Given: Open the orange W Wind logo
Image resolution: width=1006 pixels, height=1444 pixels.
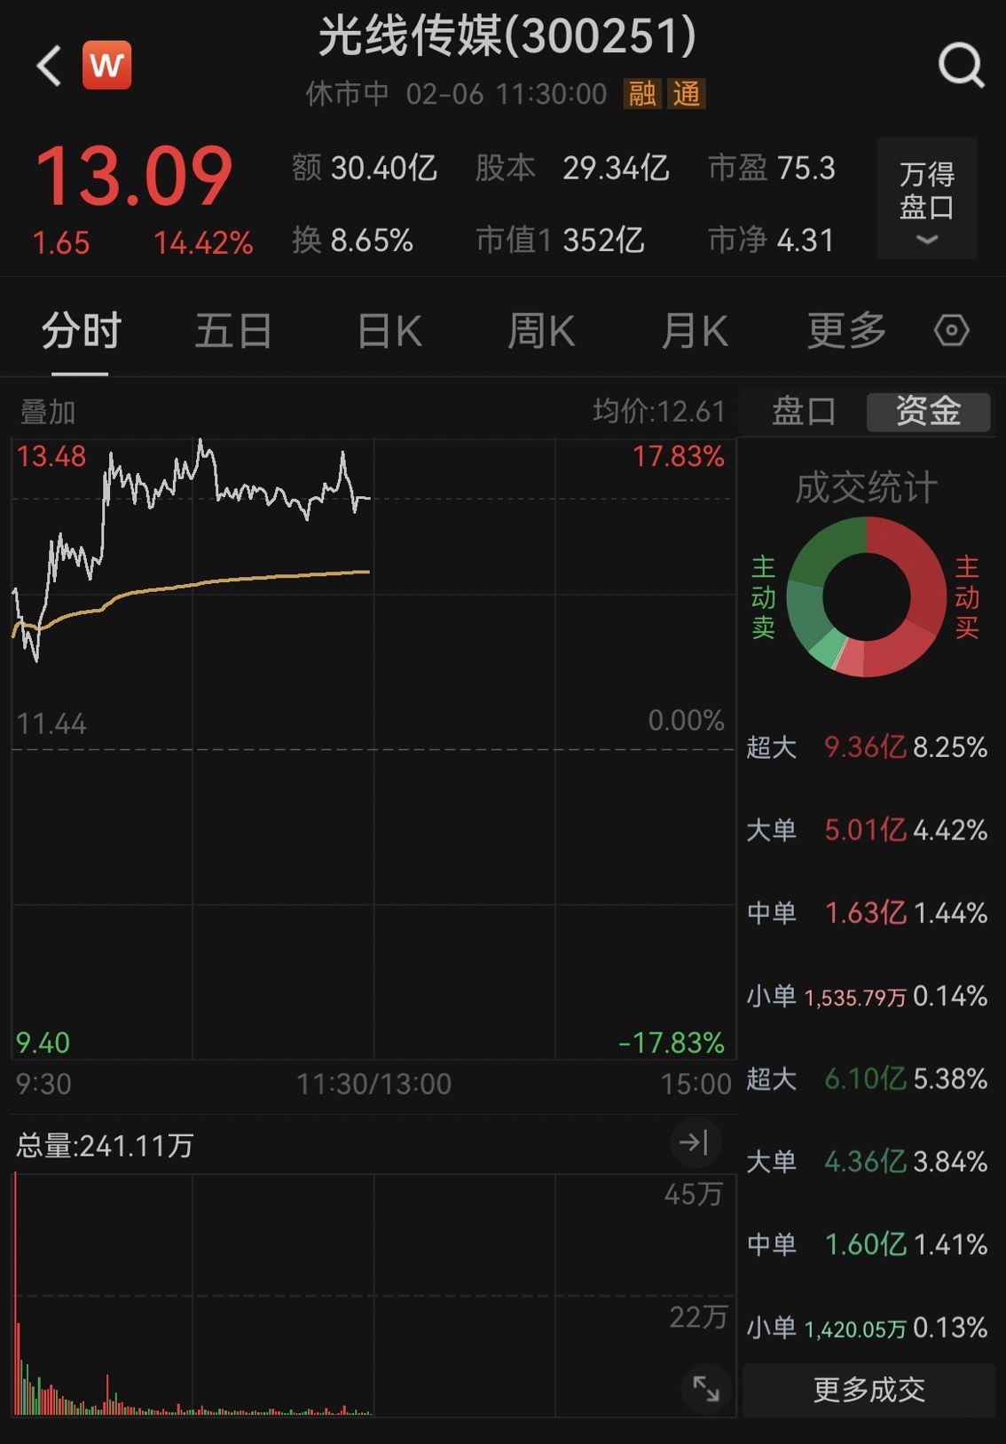Looking at the screenshot, I should coord(106,66).
